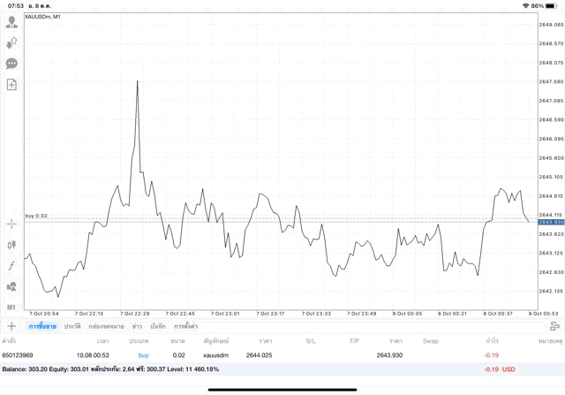Click the blue buy order type
Image resolution: width=565 pixels, height=395 pixels.
pyautogui.click(x=143, y=354)
